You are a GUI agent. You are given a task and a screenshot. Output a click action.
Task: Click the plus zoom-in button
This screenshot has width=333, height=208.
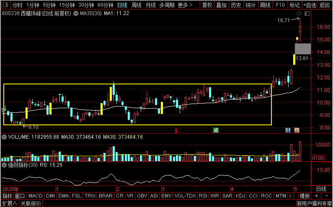316,196
